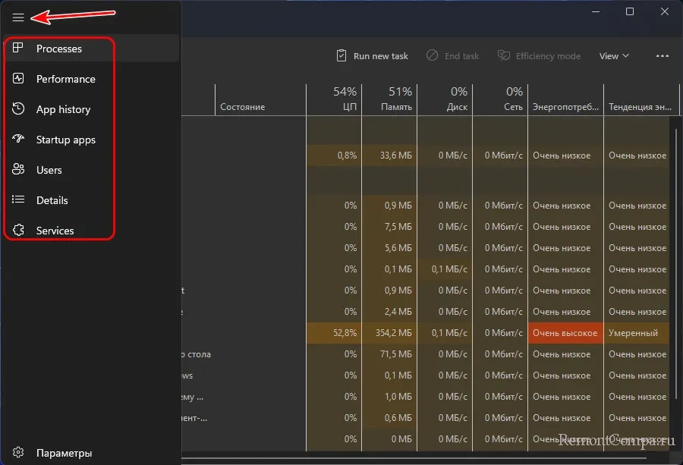Click the Startup apps gauge icon
Screen dimensions: 683x465
(18, 139)
